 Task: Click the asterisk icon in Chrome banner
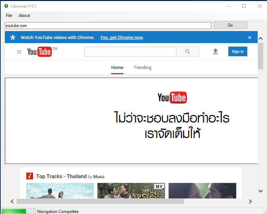coord(13,37)
